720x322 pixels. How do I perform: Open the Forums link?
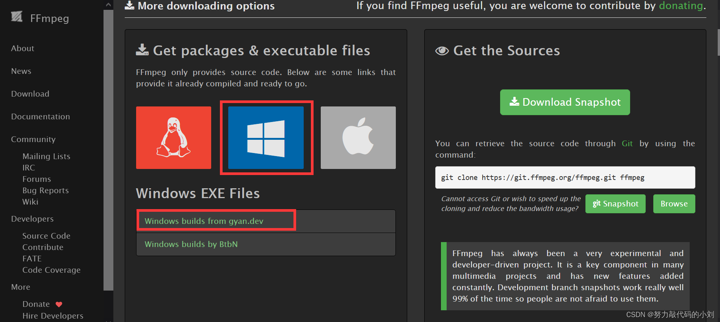(37, 179)
